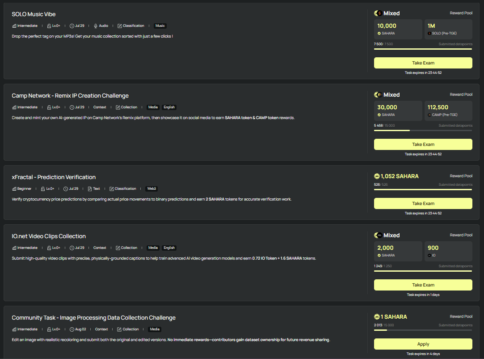Click the Collection edit icon in IO.net card

tap(118, 248)
